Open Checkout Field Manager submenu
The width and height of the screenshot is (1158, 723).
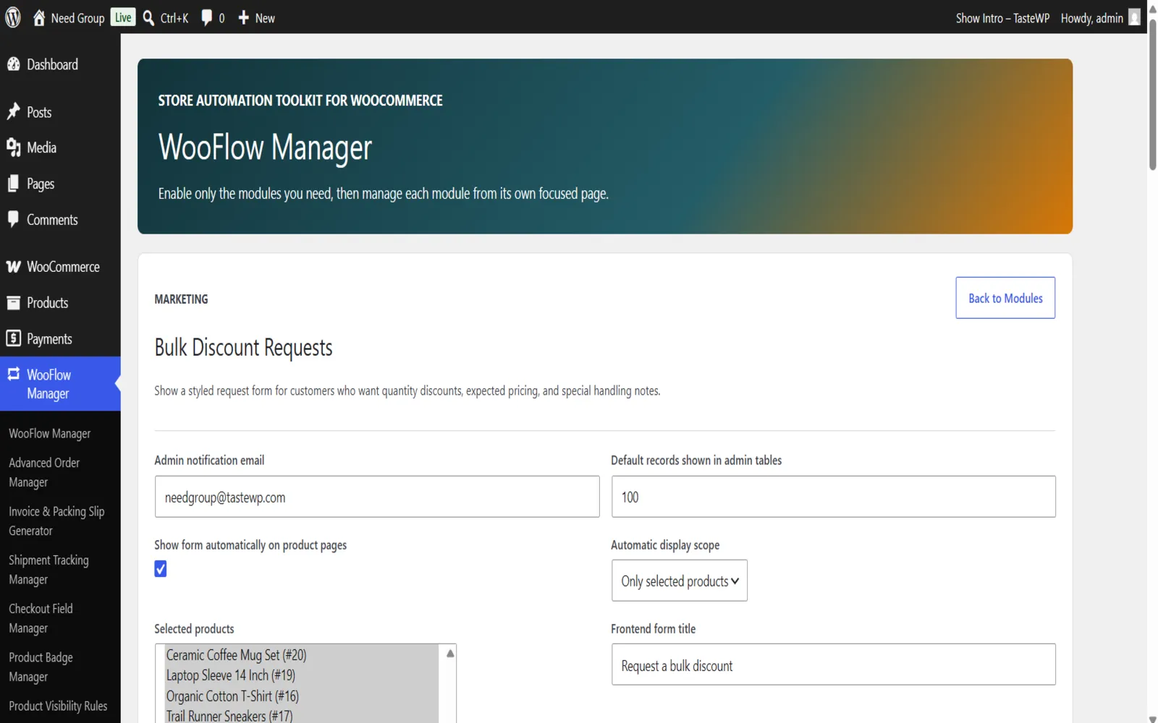41,618
